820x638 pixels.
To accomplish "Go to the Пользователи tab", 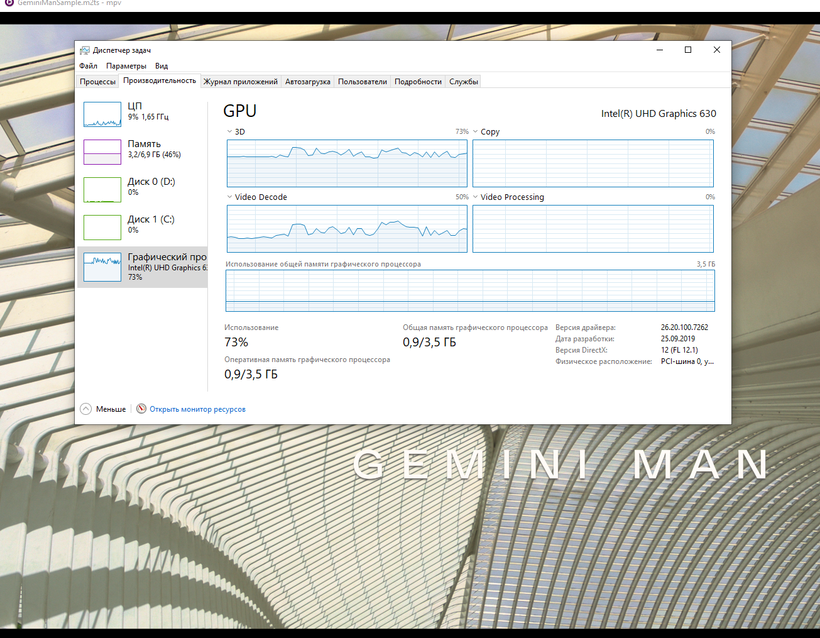I will pos(363,82).
